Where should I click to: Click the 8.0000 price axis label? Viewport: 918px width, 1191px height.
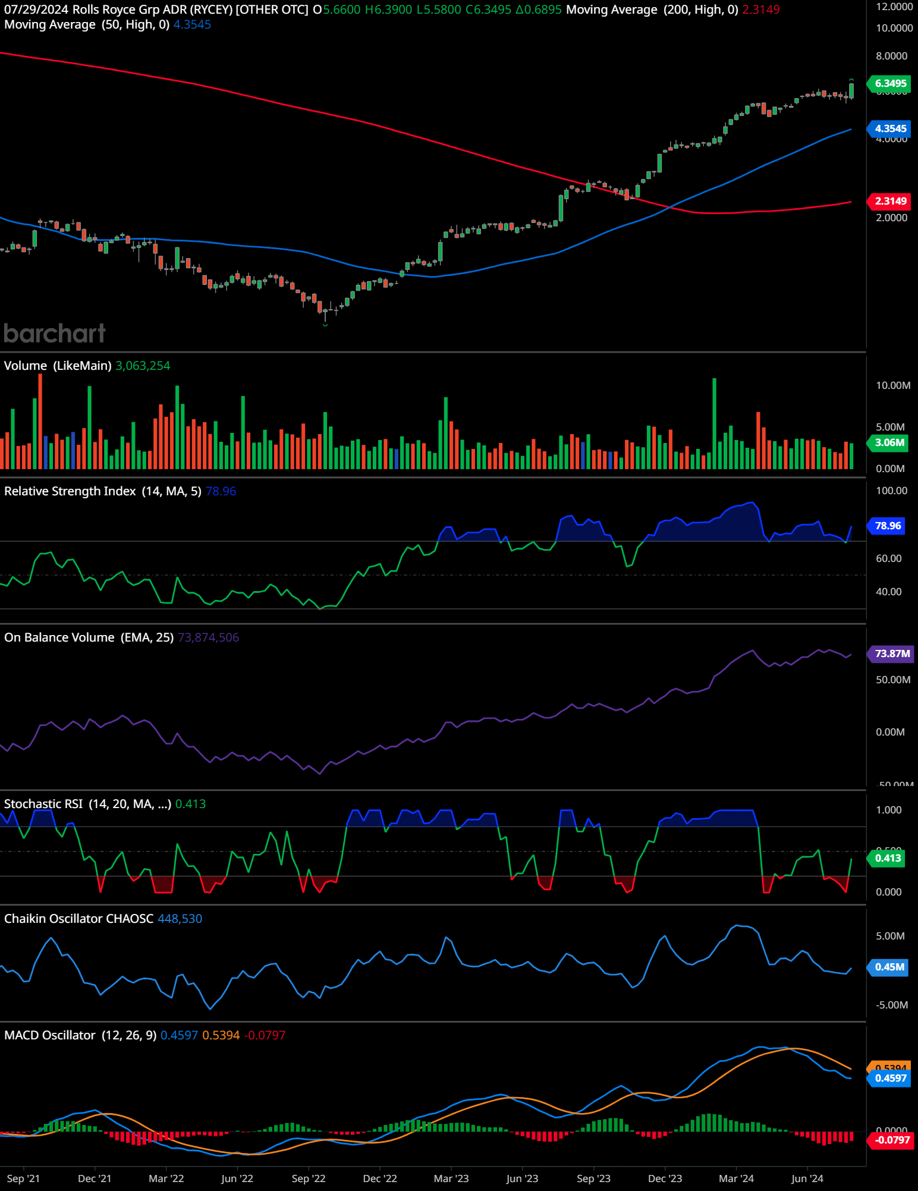892,56
